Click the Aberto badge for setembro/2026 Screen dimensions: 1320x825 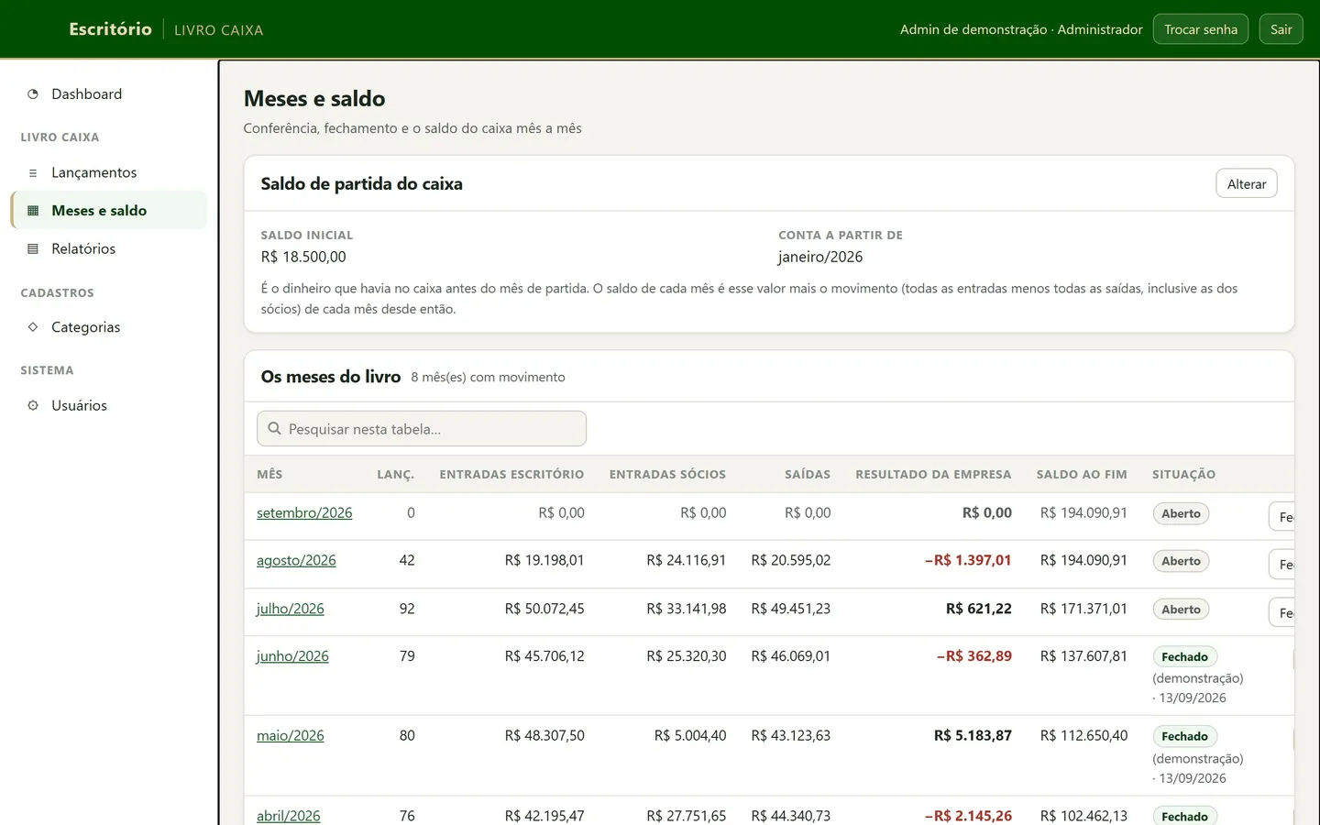pyautogui.click(x=1181, y=513)
